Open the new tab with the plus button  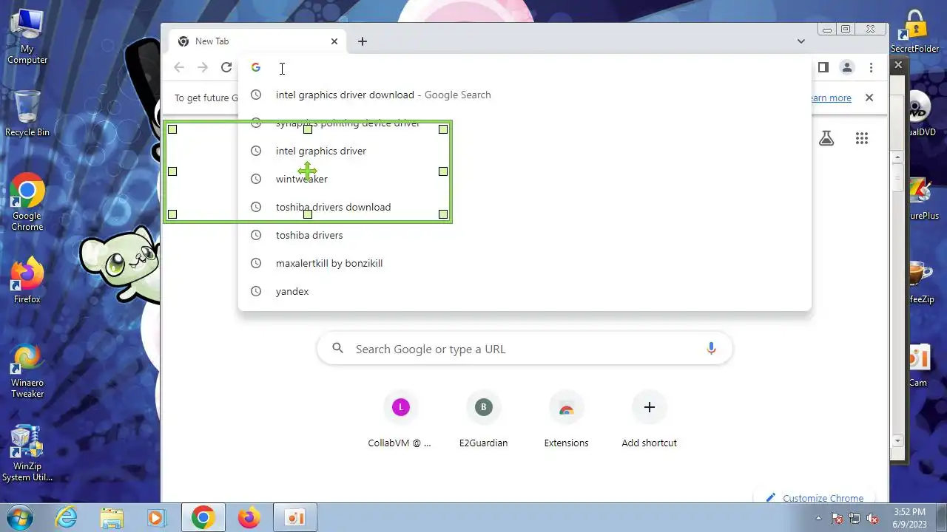363,41
